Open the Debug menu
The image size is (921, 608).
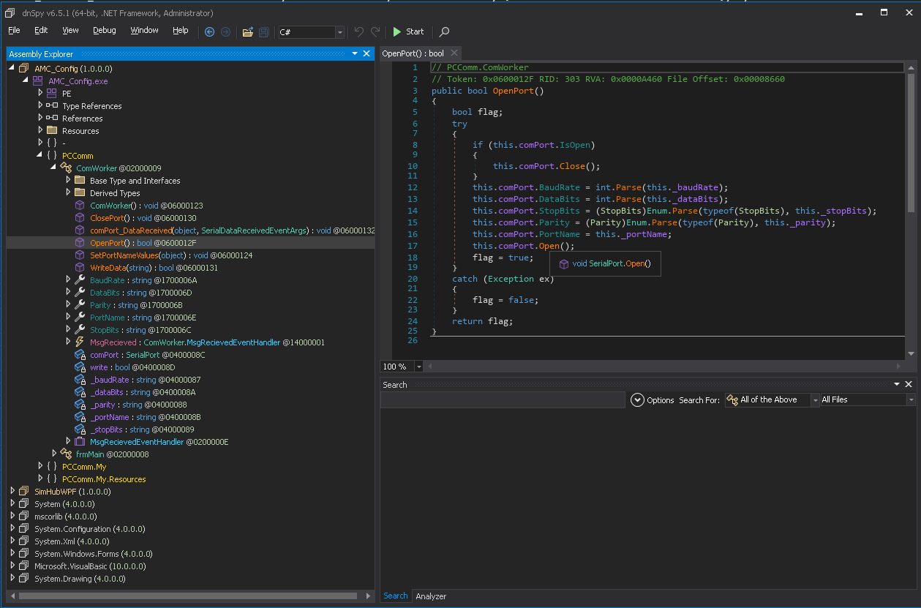coord(104,31)
